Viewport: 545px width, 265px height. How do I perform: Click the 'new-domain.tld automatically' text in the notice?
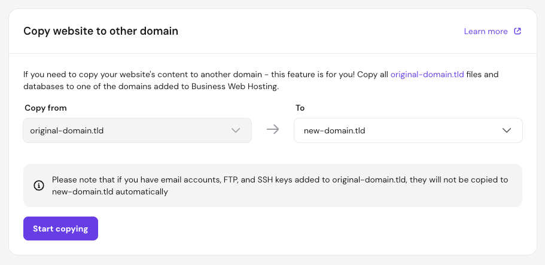tap(110, 192)
